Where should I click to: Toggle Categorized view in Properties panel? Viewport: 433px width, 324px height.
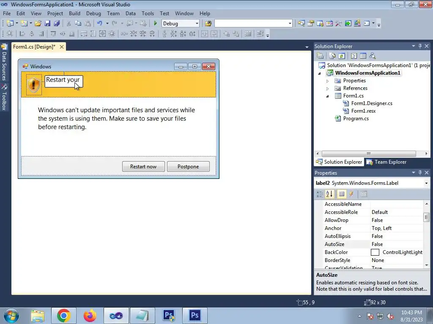pos(320,194)
